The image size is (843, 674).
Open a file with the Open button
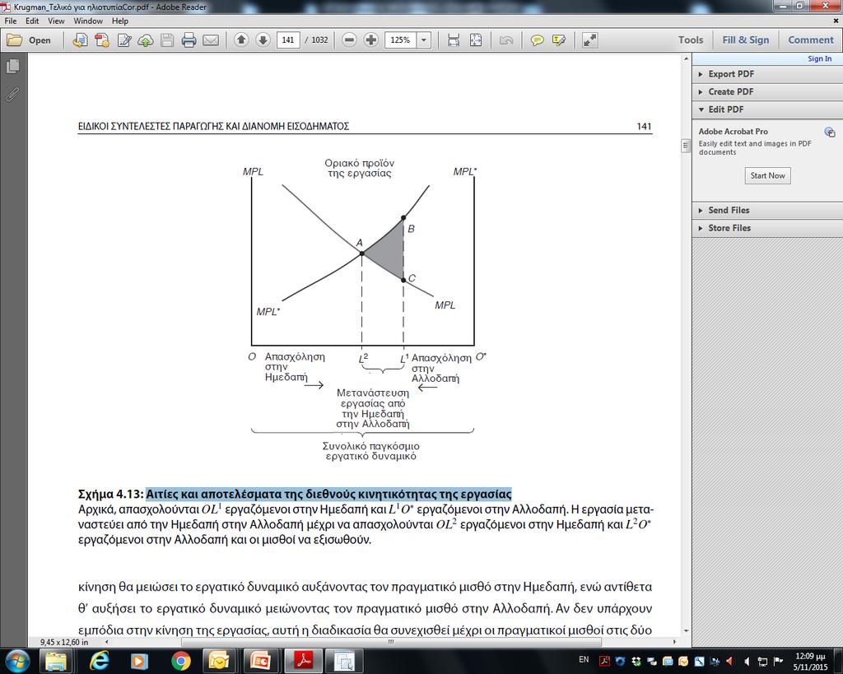pos(29,40)
